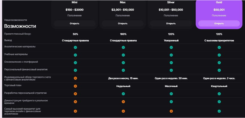Screen dimensions: 245x118
Task: Click the Наши возможности caption
Action: pyautogui.click(x=16, y=20)
